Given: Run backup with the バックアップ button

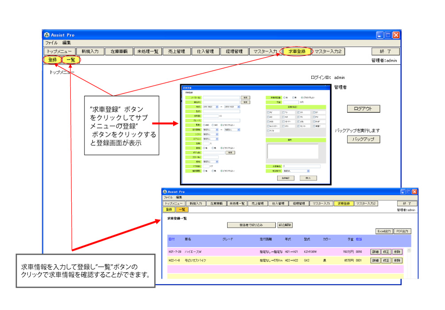Looking at the screenshot, I should pos(363,139).
